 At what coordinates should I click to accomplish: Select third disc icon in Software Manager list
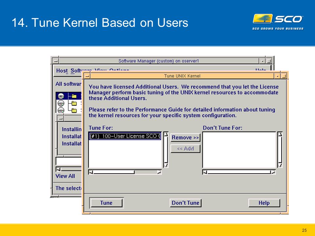pyautogui.click(x=61, y=110)
